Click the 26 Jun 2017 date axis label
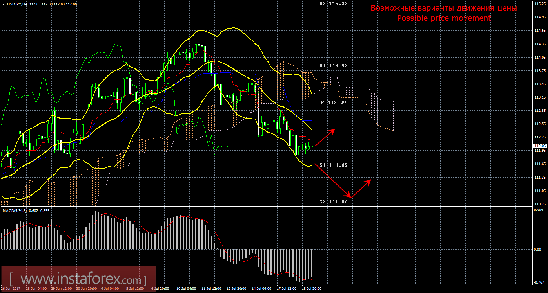Viewport: 548px width, 293px height. [x=12, y=289]
